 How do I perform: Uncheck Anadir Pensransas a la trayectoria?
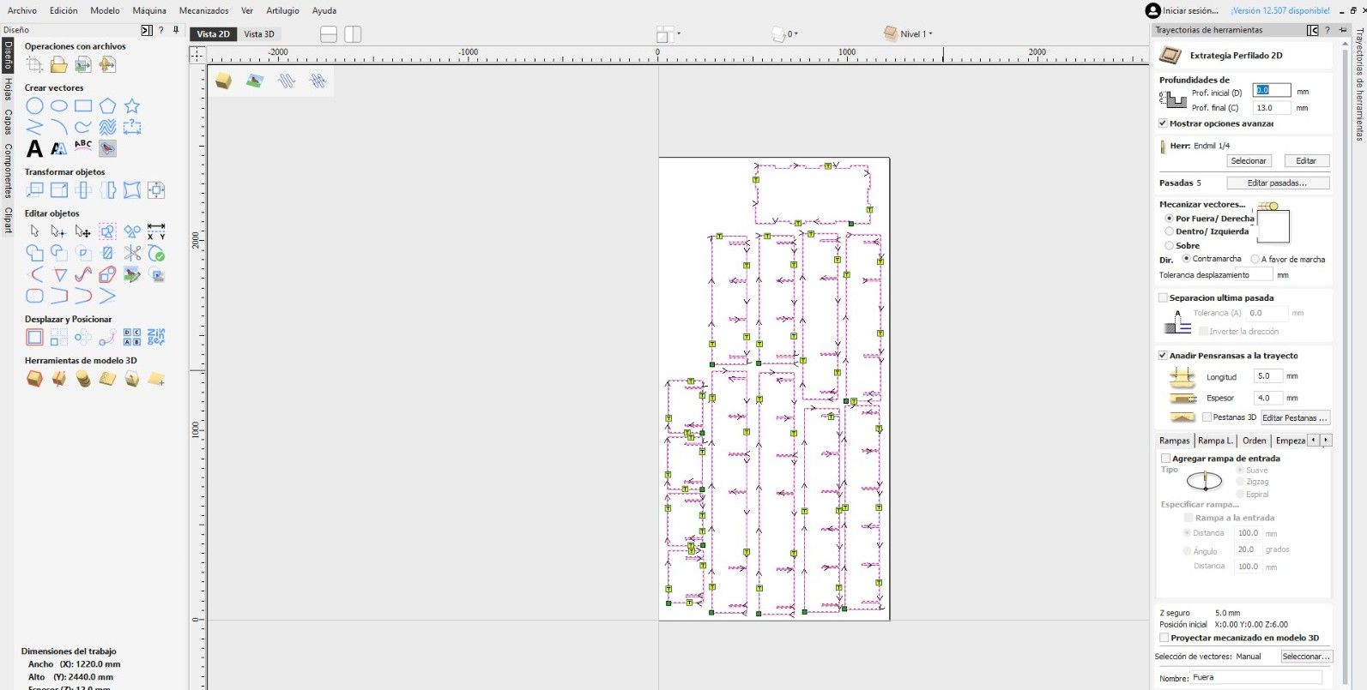pos(1163,355)
